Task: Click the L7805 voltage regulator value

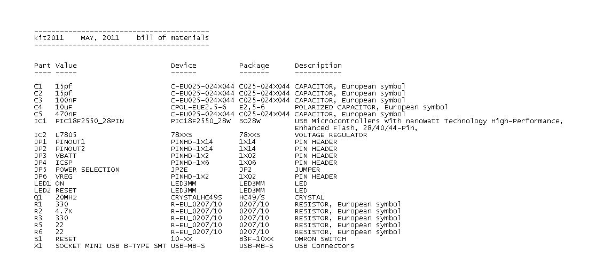Action: coord(66,135)
